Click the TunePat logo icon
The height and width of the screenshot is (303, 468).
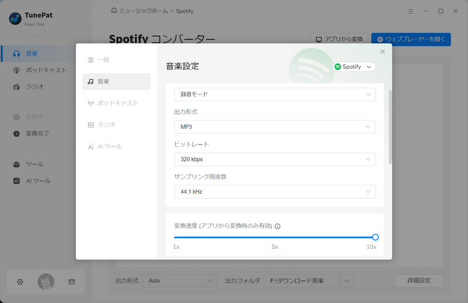coord(15,19)
